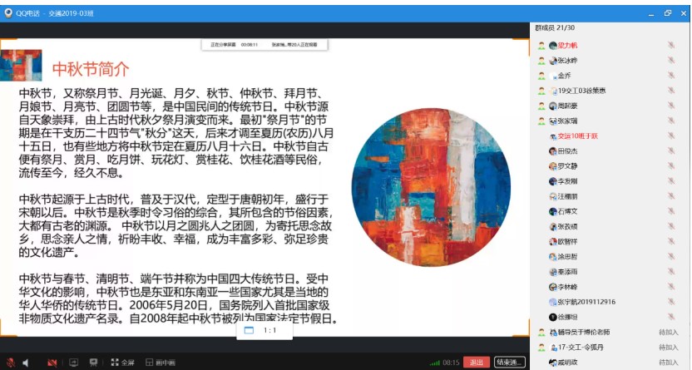Click 待加入 status next to 戚明政
692x370 pixels.
668,362
